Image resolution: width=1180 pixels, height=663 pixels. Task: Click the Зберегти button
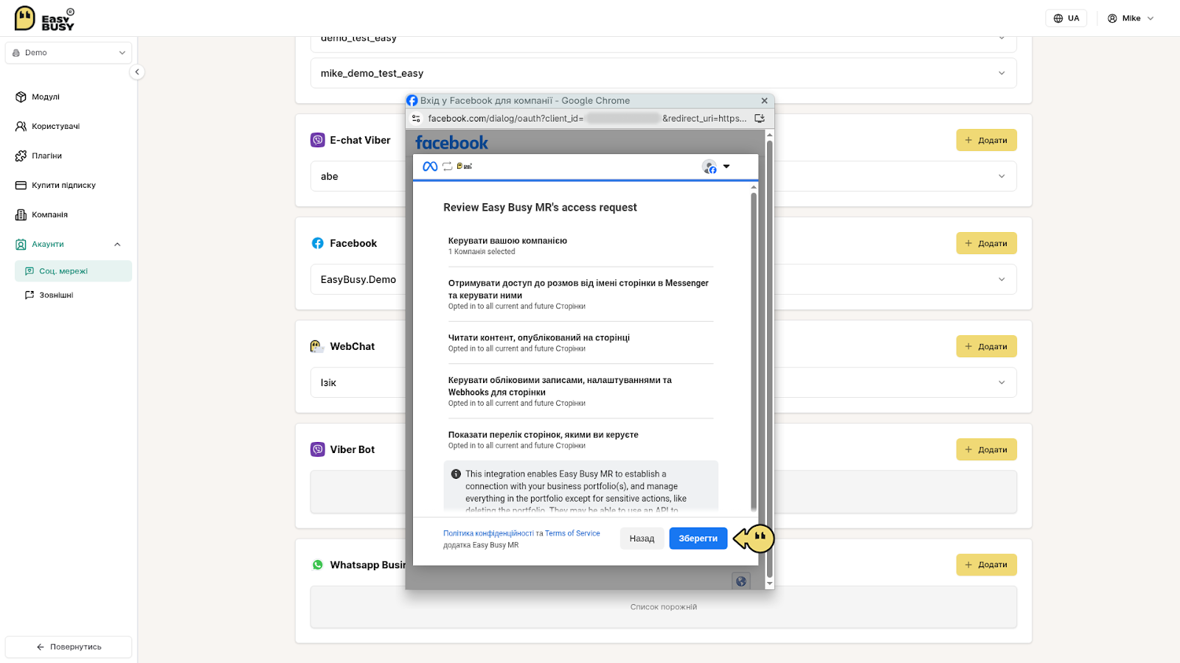pos(698,539)
